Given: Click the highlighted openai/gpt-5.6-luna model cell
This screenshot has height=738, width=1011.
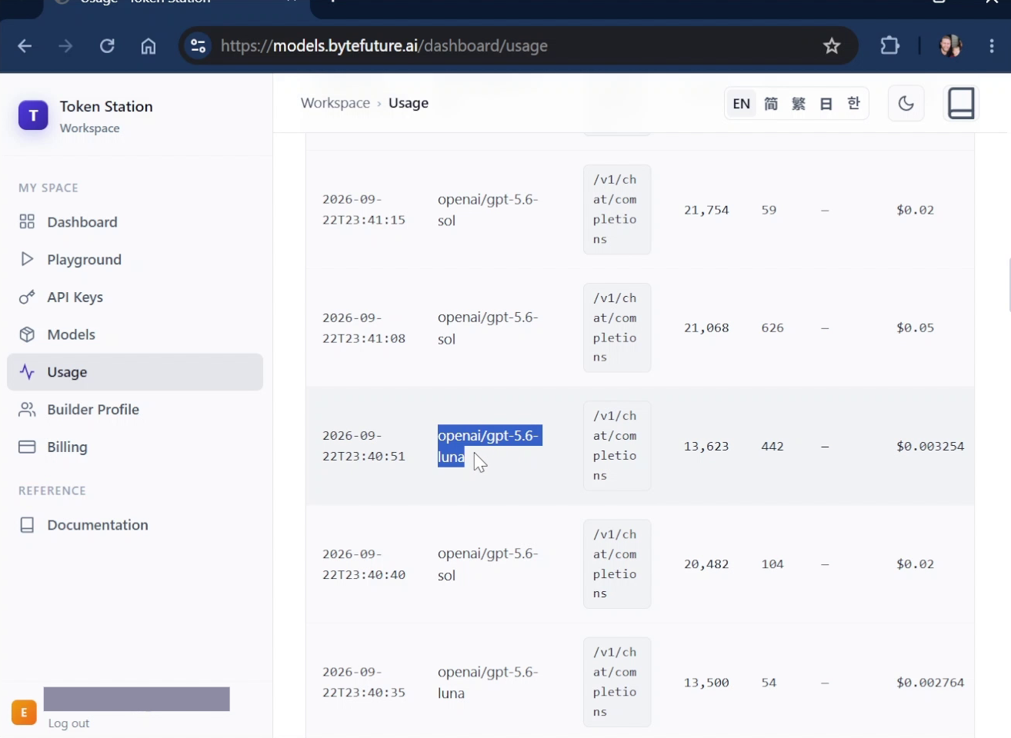Looking at the screenshot, I should click(489, 446).
